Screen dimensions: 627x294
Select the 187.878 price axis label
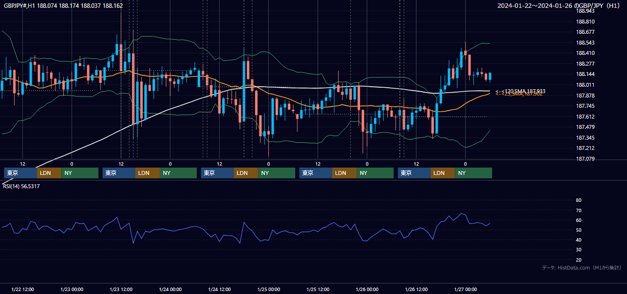(x=585, y=95)
